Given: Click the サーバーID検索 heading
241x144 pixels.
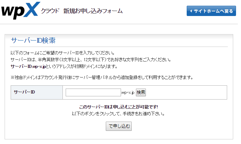Looking at the screenshot, I should pos(33,41).
